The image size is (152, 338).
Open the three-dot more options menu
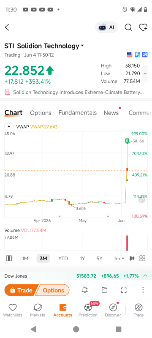tap(143, 290)
